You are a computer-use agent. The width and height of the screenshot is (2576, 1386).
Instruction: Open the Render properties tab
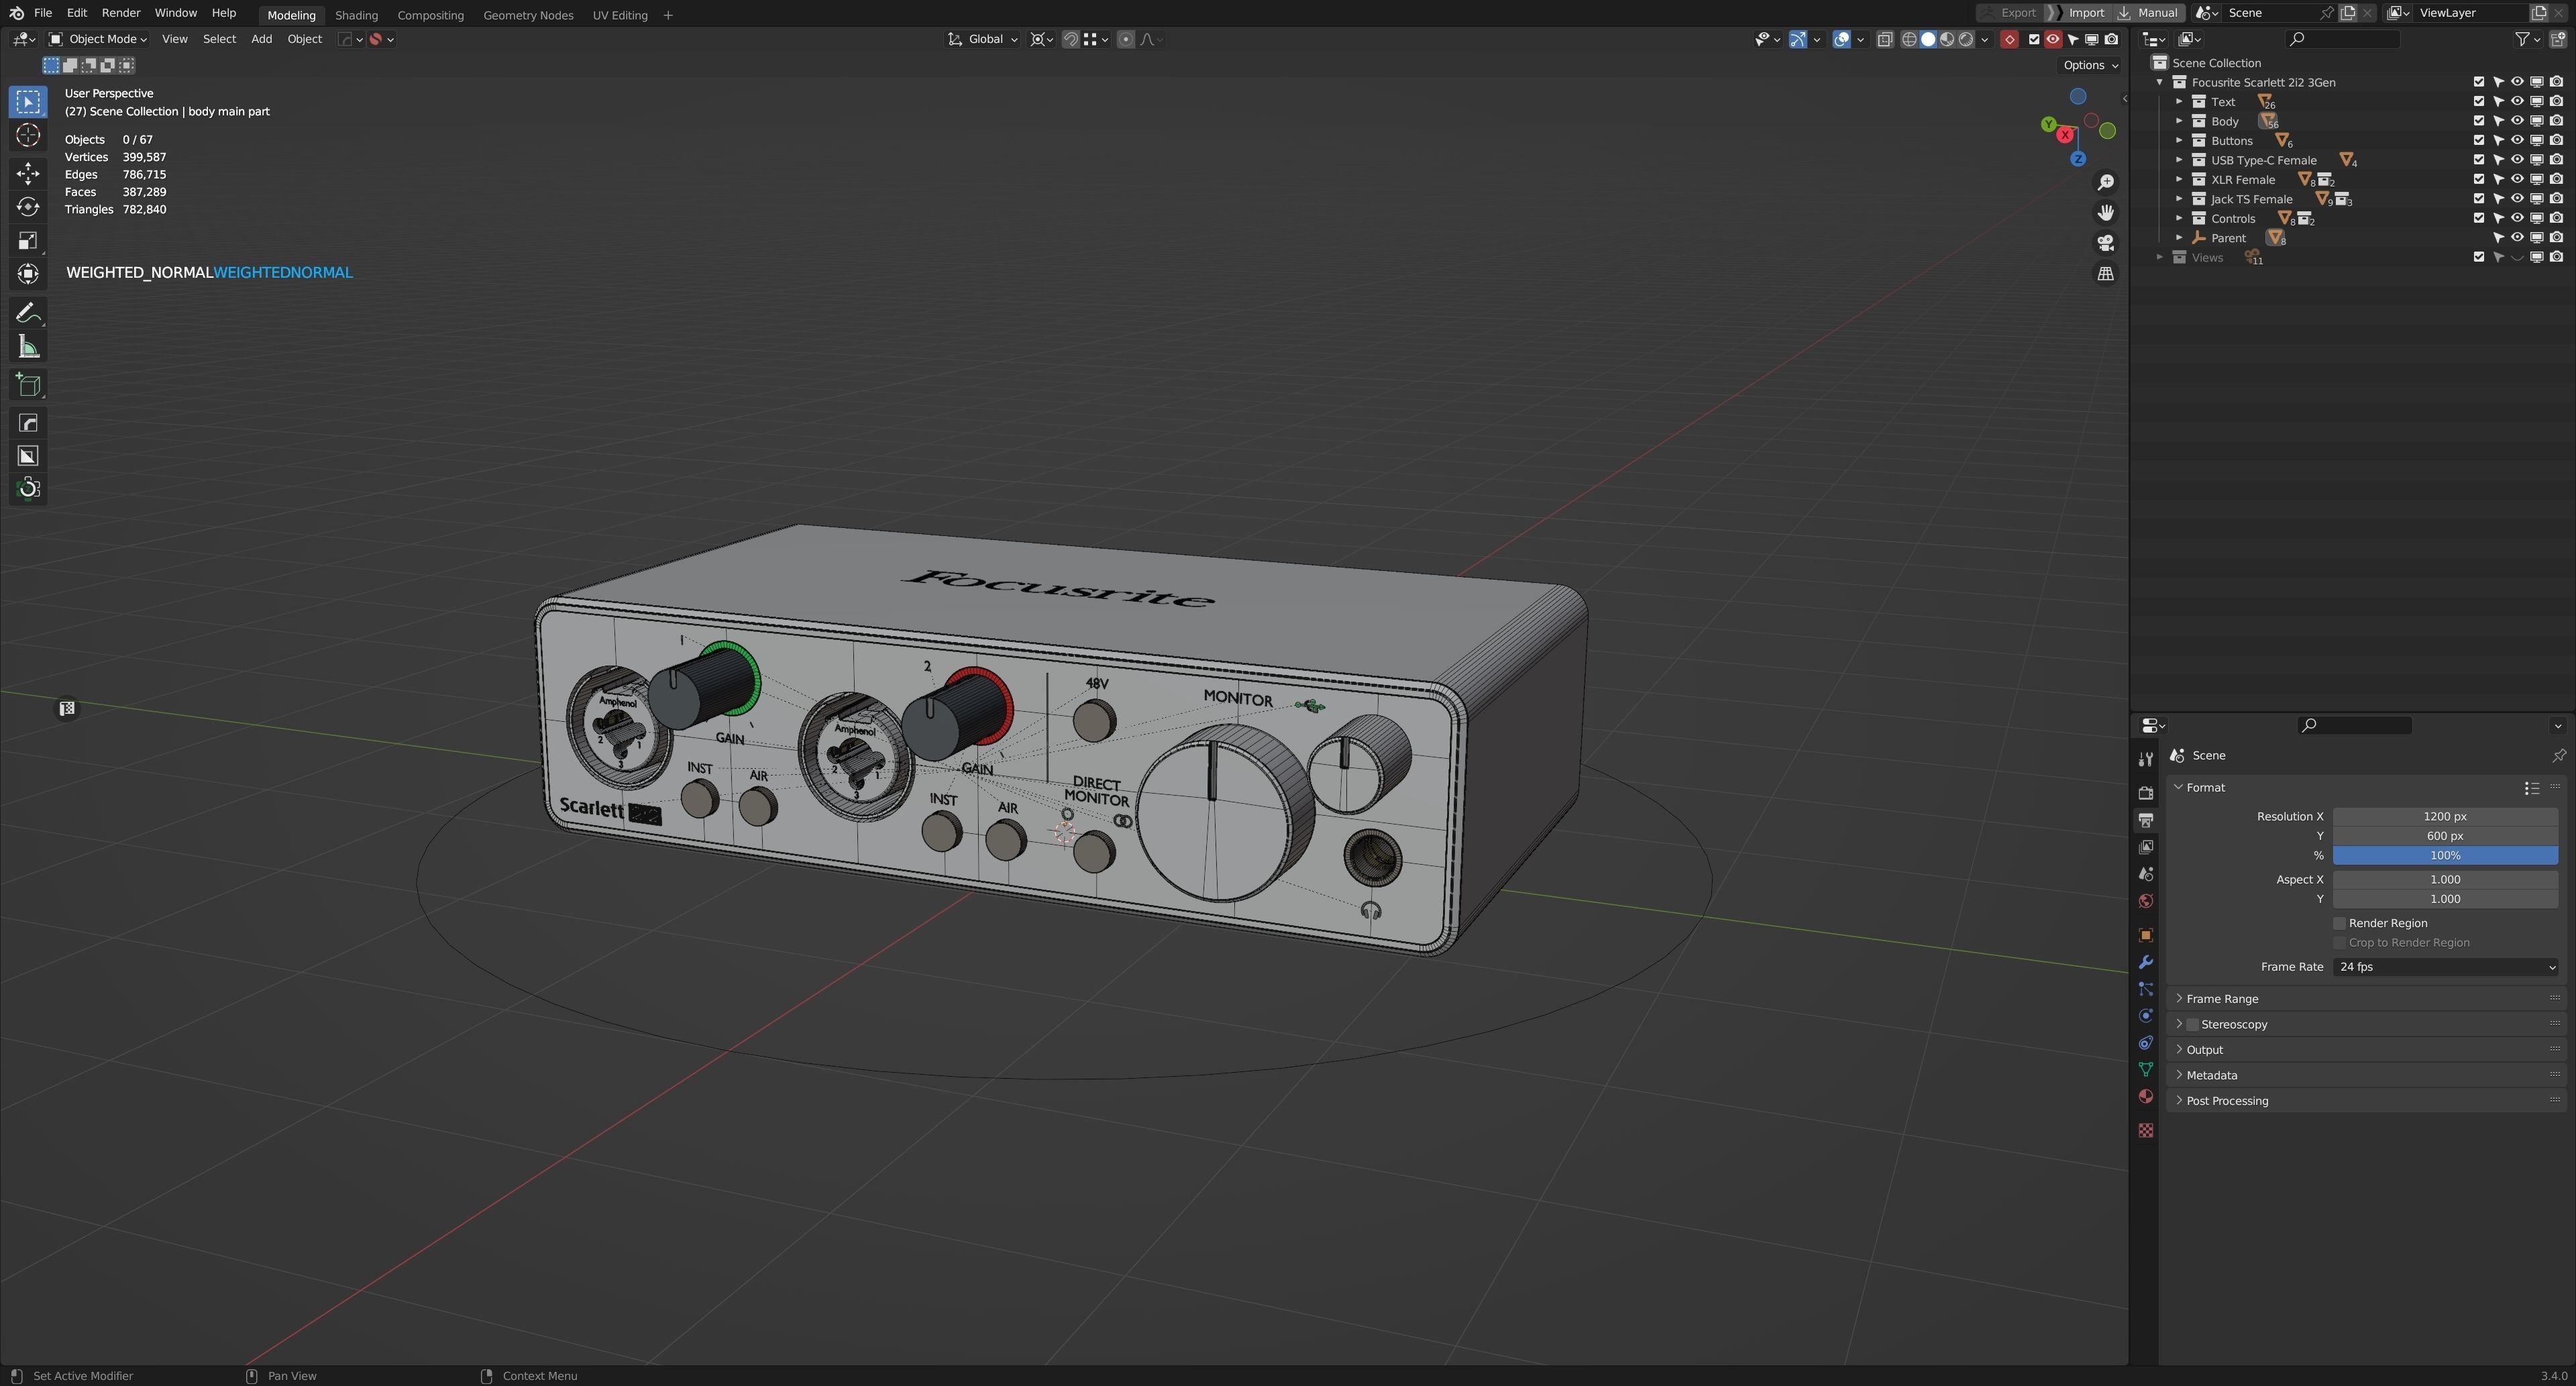pyautogui.click(x=2145, y=792)
